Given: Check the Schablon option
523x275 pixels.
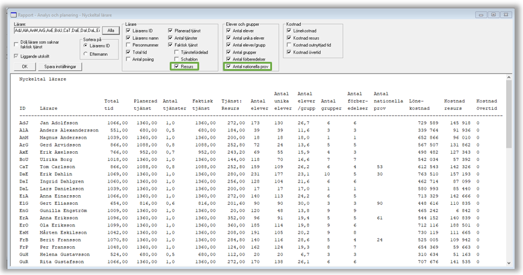Looking at the screenshot, I should pos(176,59).
